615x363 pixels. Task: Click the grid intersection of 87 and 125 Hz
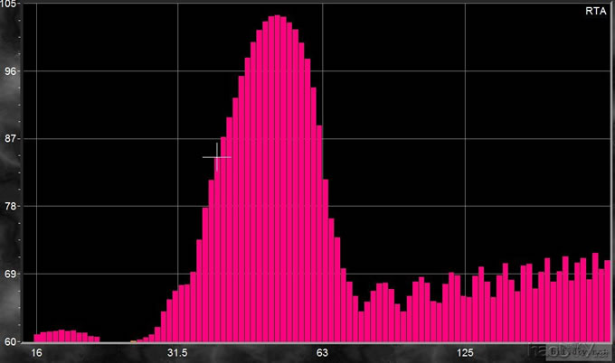(x=465, y=138)
